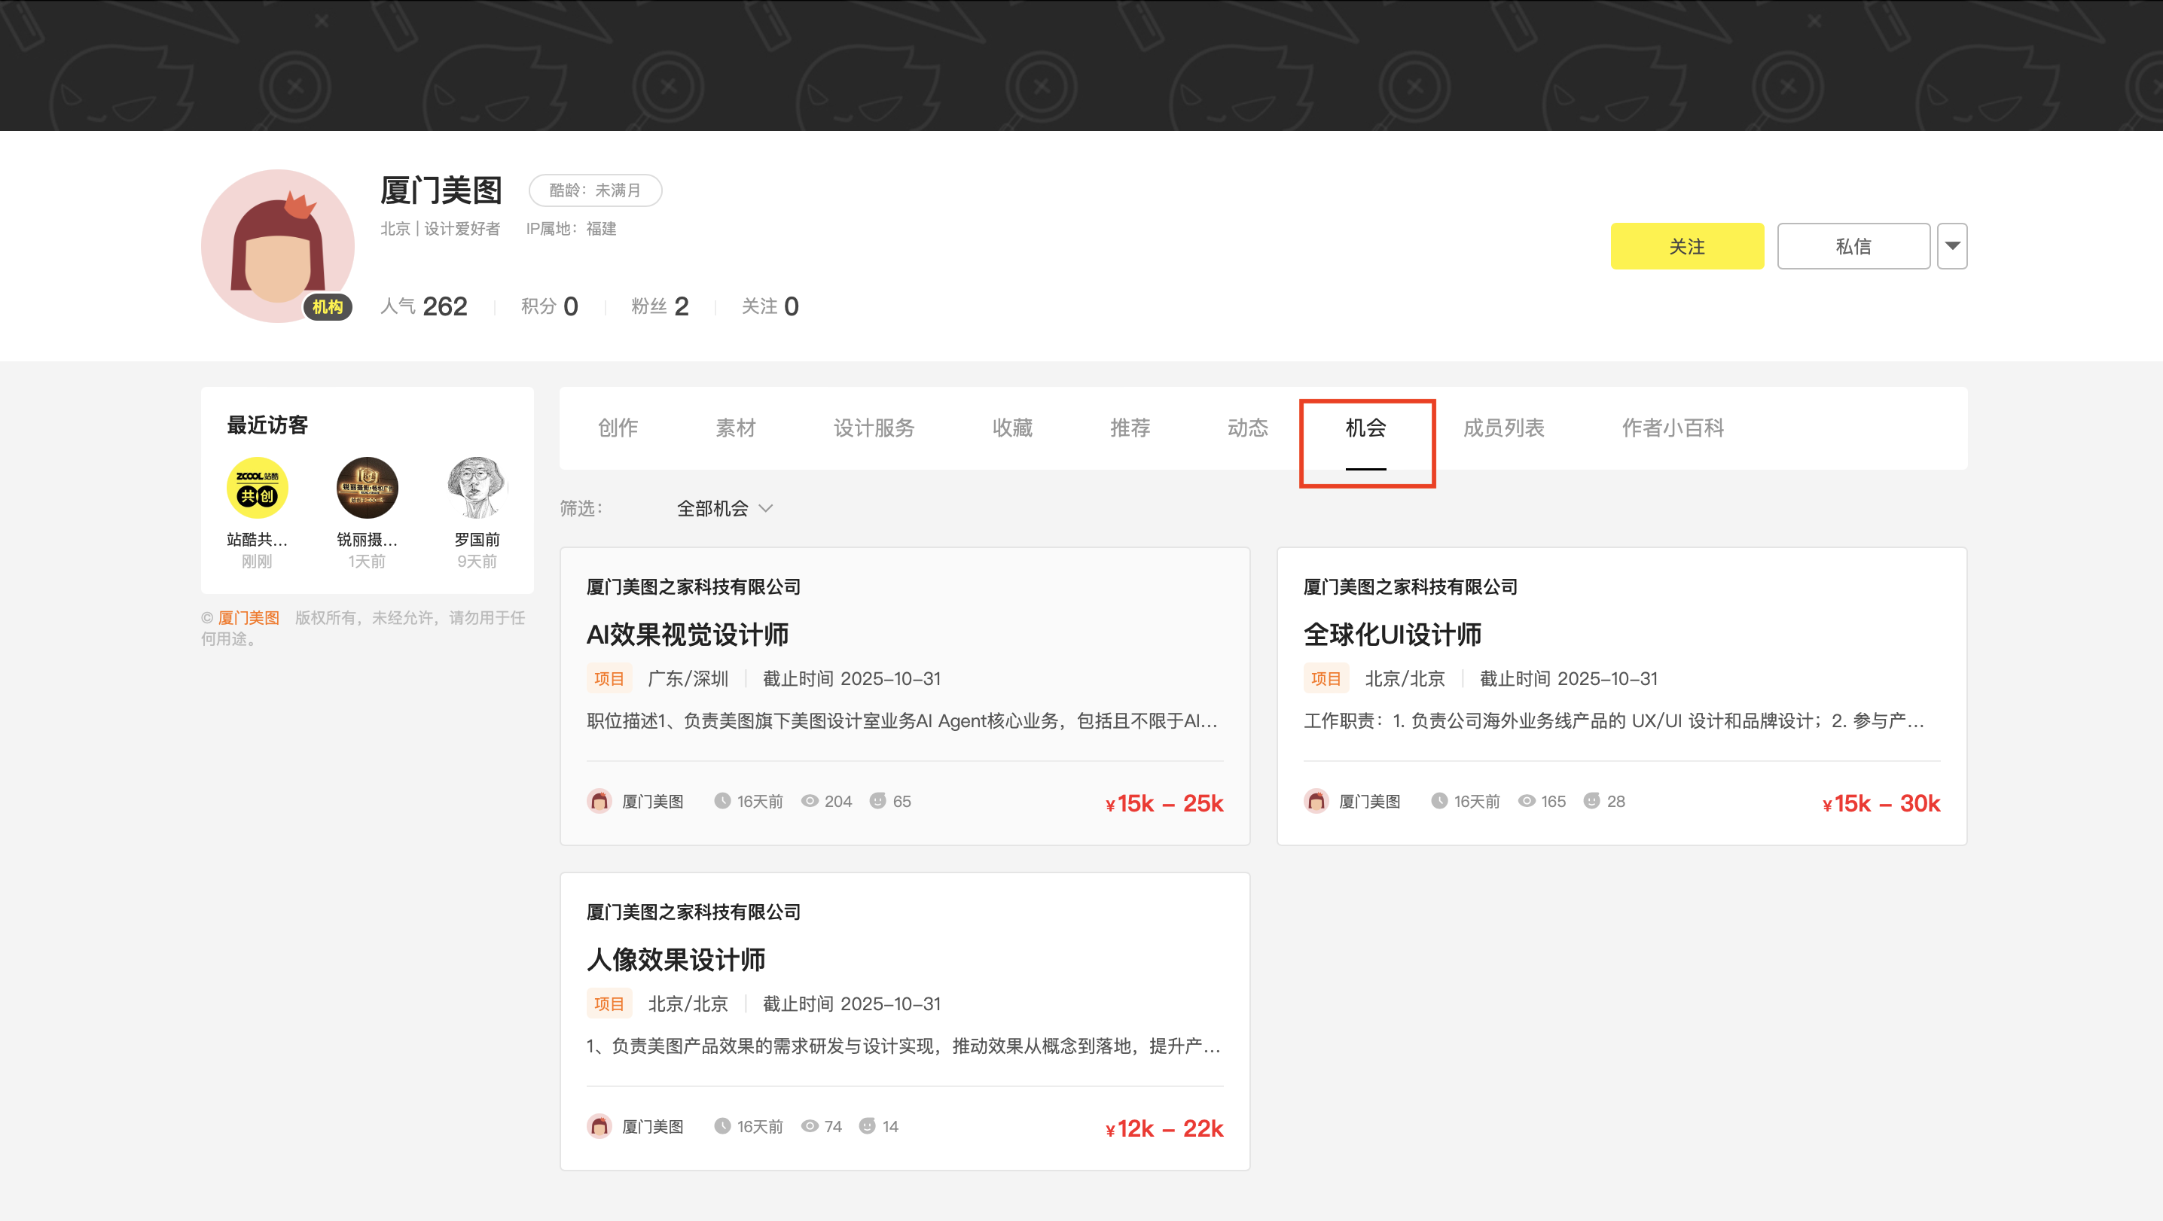Click clock icon on AI效果视觉设计师 card
This screenshot has width=2163, height=1221.
pos(722,800)
